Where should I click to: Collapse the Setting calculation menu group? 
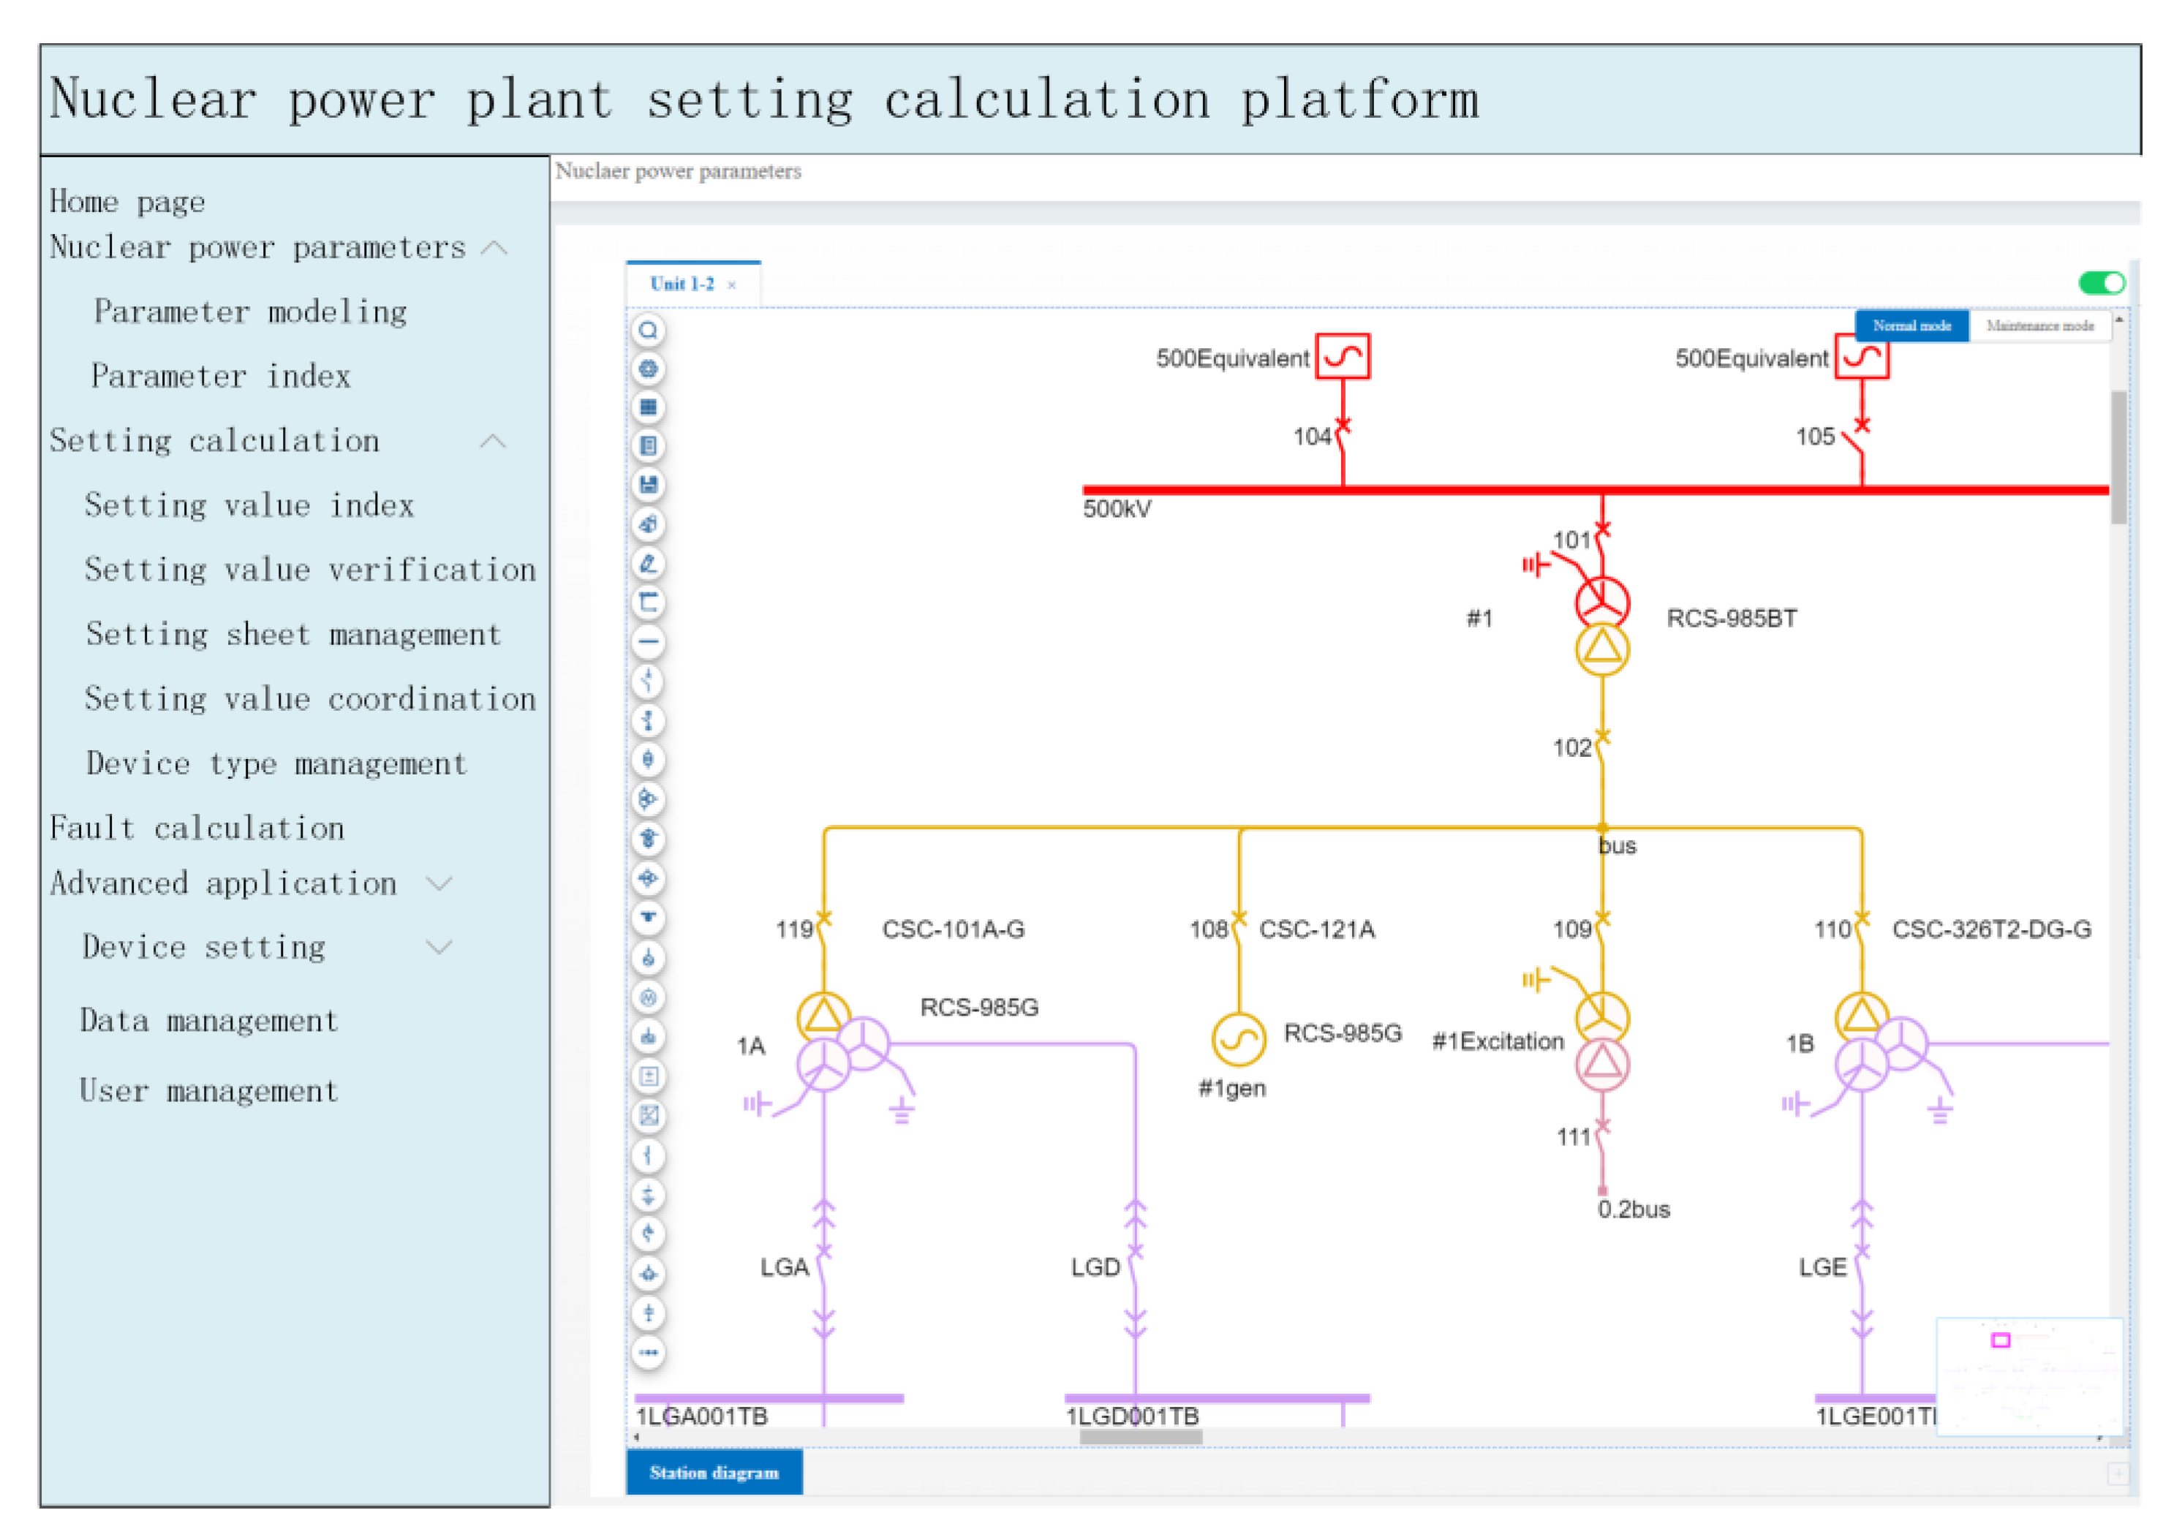[x=492, y=441]
